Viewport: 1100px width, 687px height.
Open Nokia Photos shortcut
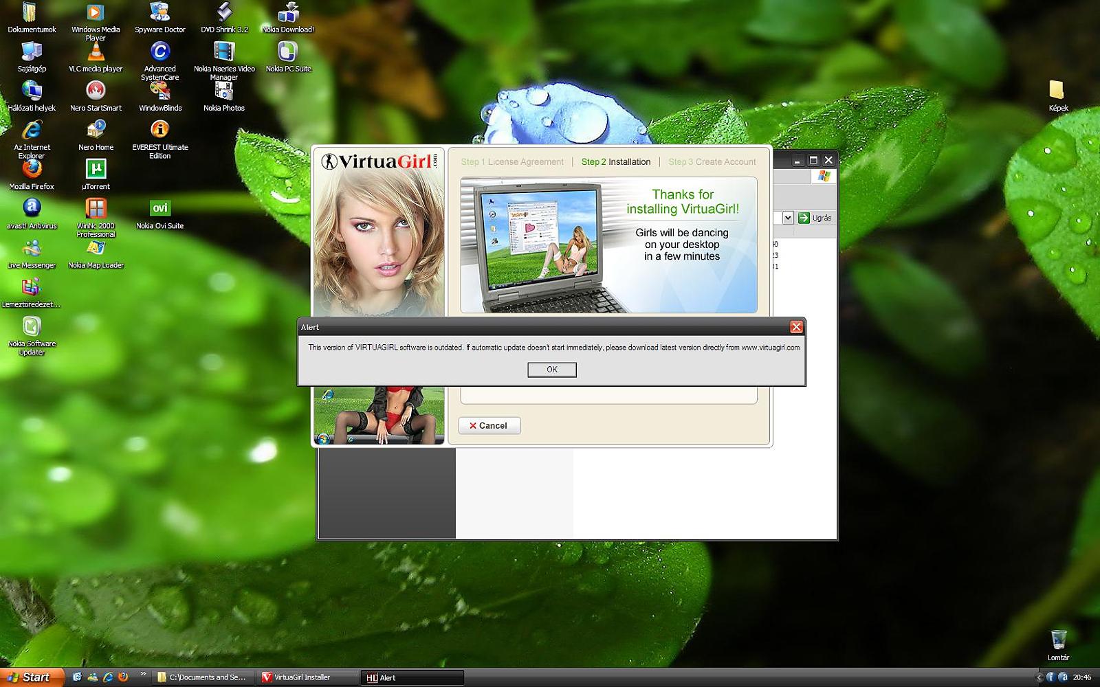(224, 97)
